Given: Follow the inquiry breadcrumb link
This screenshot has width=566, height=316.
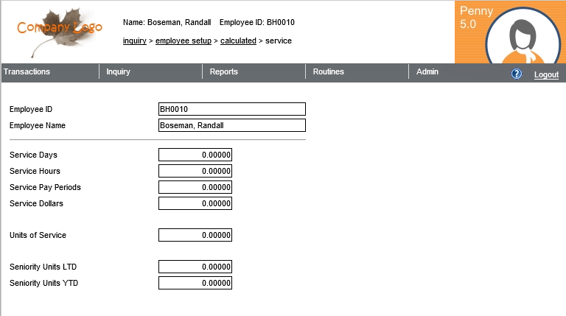Looking at the screenshot, I should tap(134, 41).
